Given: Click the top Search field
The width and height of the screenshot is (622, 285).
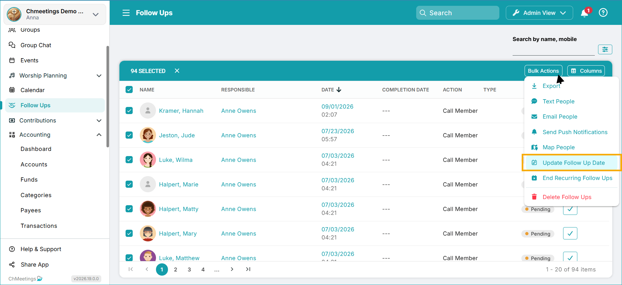Looking at the screenshot, I should coord(458,13).
